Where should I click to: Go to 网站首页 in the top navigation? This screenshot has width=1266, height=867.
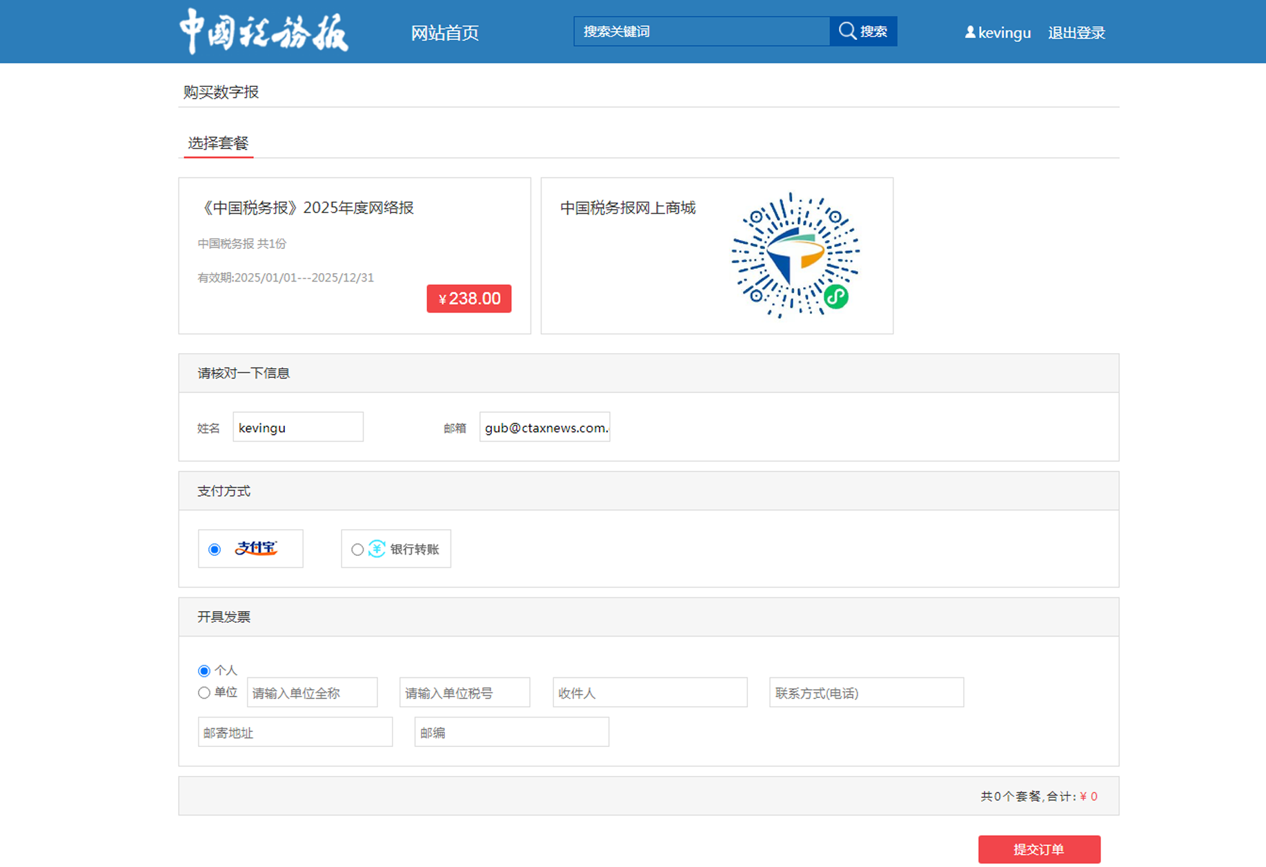pos(444,32)
